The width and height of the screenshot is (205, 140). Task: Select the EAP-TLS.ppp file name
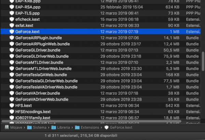coord(27,13)
